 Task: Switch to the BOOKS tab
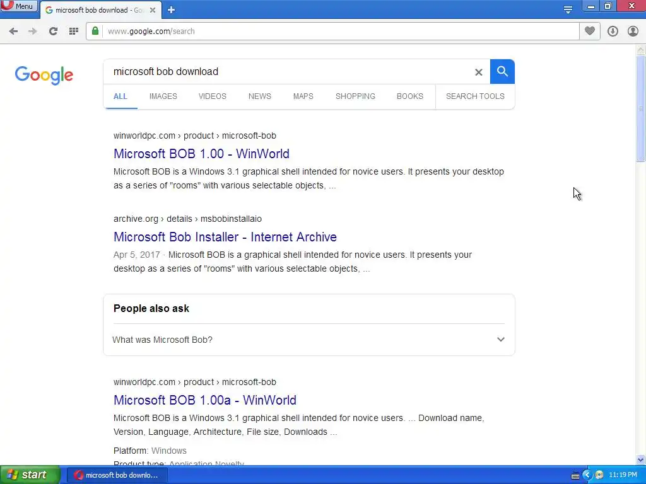(x=410, y=96)
